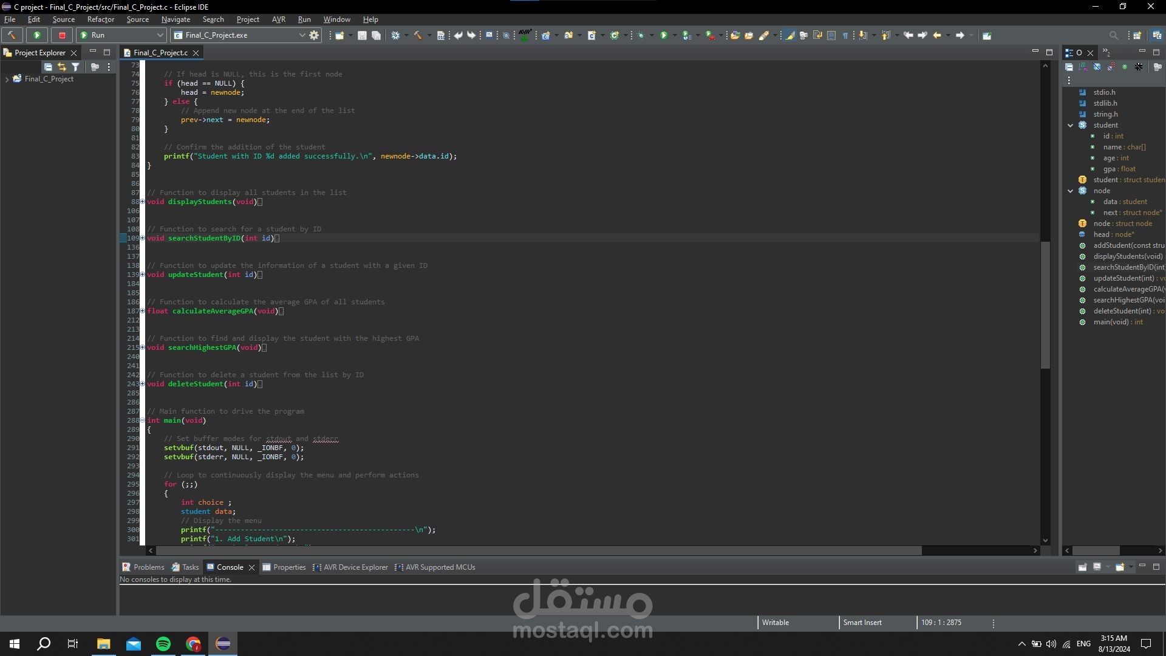Toggle Mark Occurrences highlighter button

pyautogui.click(x=789, y=35)
